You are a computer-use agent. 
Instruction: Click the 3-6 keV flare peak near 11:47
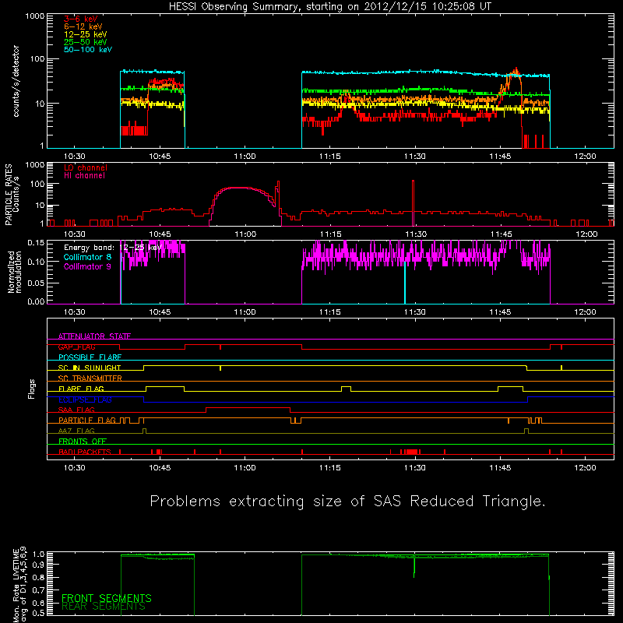click(x=516, y=72)
